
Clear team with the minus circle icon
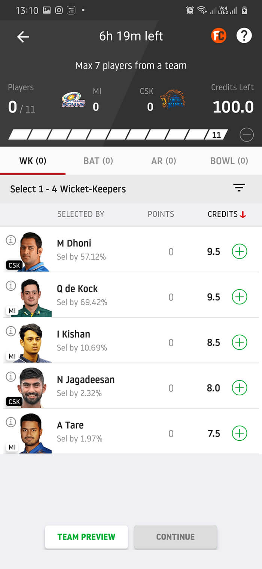tap(247, 135)
